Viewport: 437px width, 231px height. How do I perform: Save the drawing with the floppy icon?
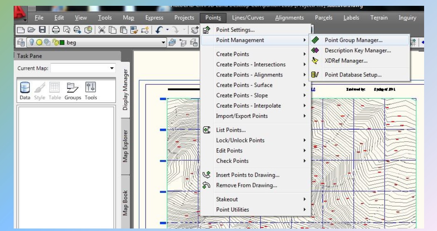tap(42, 30)
